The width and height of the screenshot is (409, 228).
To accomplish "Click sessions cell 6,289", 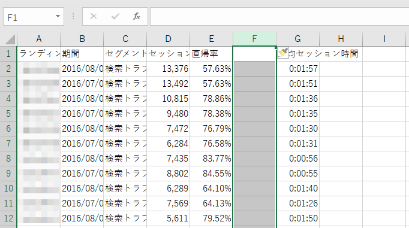I will [x=169, y=189].
